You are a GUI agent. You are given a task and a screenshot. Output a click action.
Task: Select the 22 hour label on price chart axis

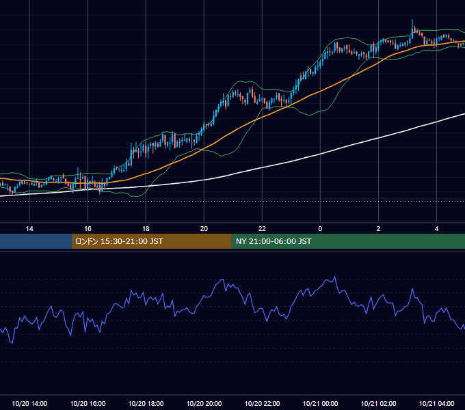click(x=262, y=229)
